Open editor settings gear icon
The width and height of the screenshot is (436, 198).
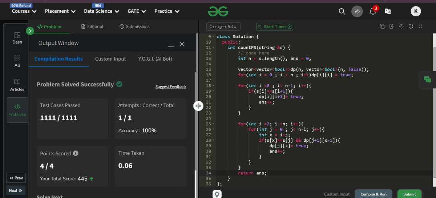coord(401,27)
